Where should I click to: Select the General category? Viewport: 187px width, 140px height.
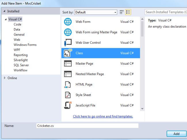tap(19, 34)
